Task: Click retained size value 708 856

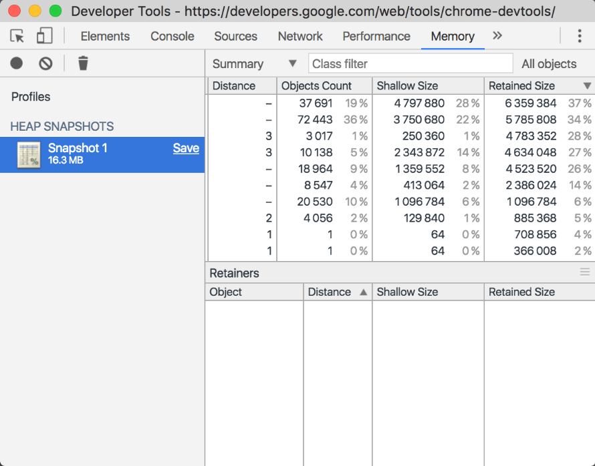Action: pyautogui.click(x=535, y=234)
